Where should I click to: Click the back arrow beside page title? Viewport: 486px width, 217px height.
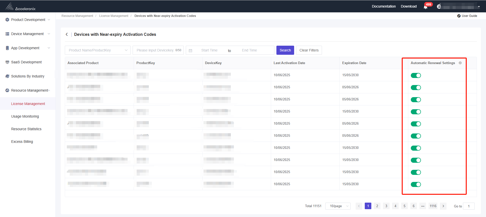pos(67,34)
